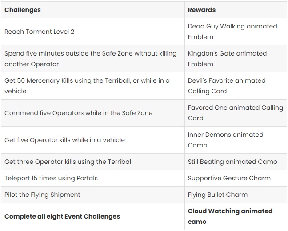Click Commend five Operators challenge text
The image size is (288, 231).
pyautogui.click(x=78, y=113)
